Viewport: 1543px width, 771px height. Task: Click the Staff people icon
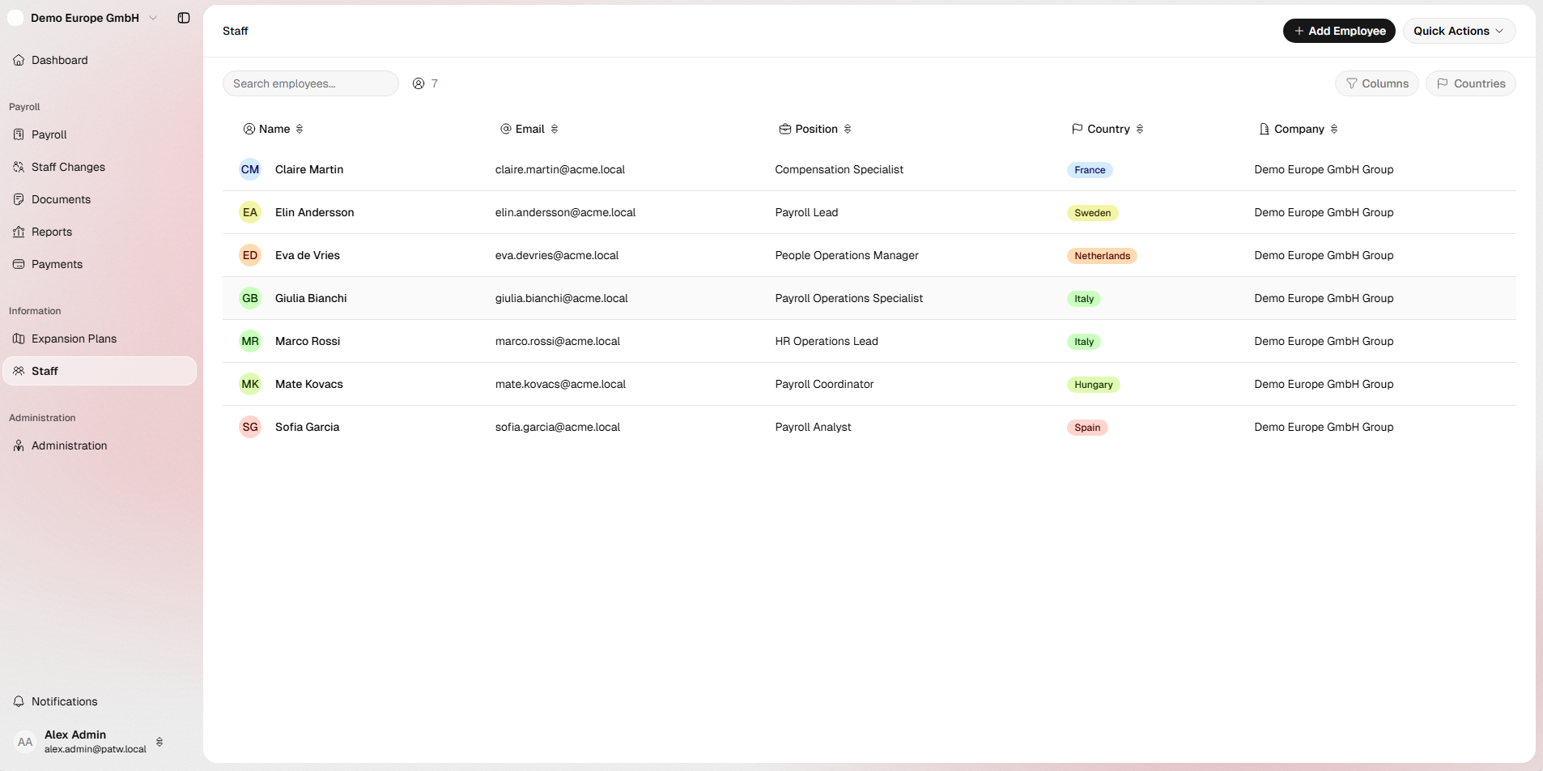pos(19,371)
